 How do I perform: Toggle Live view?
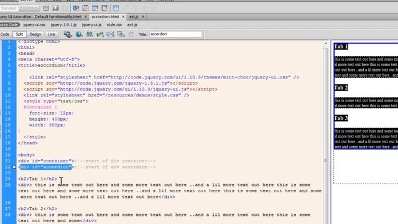point(51,34)
